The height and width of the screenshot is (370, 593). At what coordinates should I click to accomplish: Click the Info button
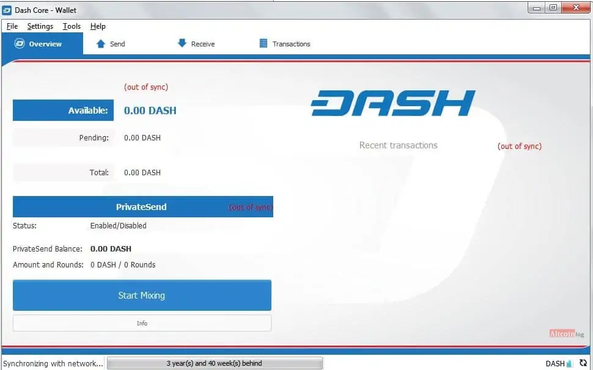click(142, 323)
